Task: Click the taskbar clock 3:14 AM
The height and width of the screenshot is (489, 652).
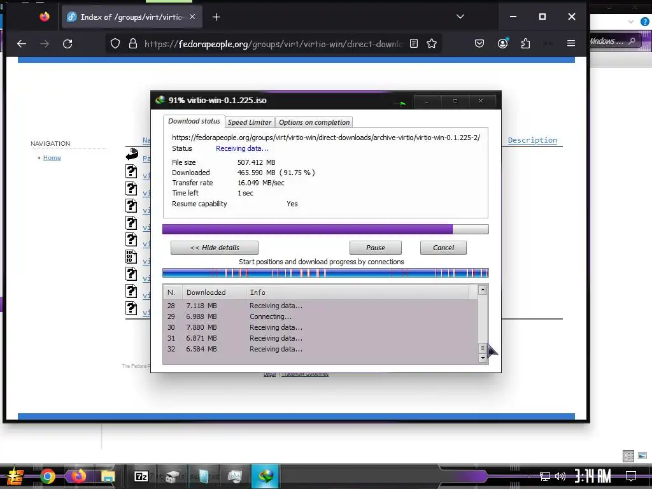Action: pos(593,476)
